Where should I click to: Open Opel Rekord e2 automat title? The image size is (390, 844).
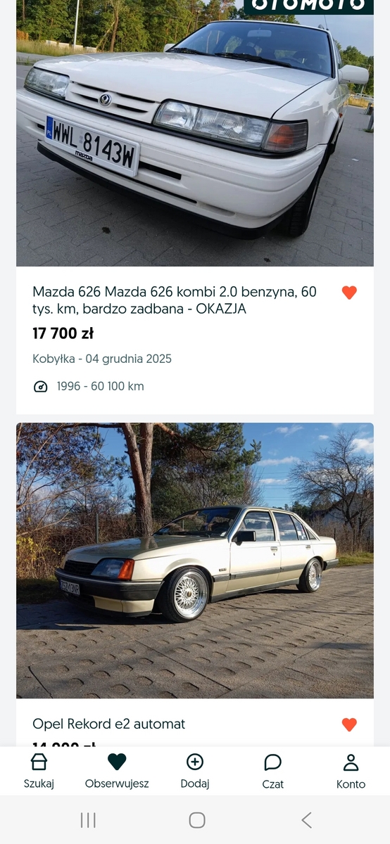[x=109, y=724]
